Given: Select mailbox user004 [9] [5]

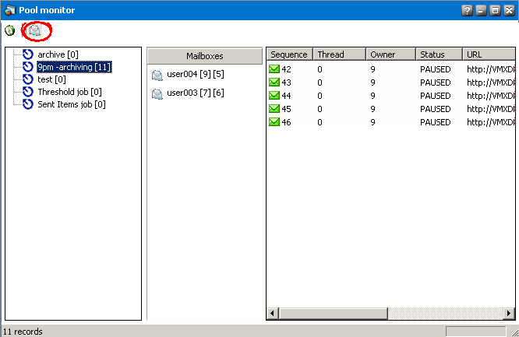Looking at the screenshot, I should pos(196,74).
